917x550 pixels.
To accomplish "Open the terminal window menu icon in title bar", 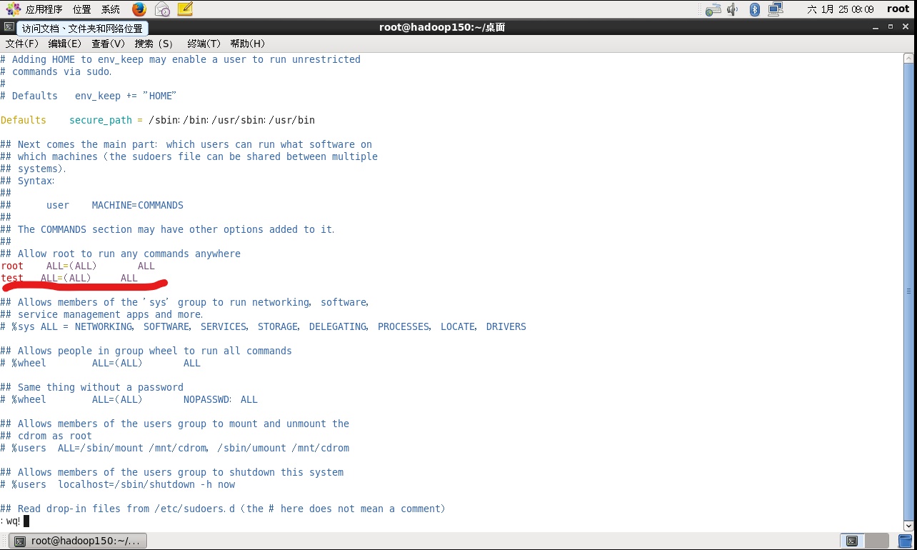I will point(8,26).
